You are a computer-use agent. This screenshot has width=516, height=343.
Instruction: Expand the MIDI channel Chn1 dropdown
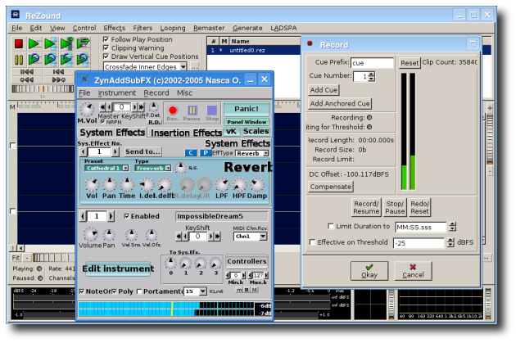pyautogui.click(x=250, y=236)
